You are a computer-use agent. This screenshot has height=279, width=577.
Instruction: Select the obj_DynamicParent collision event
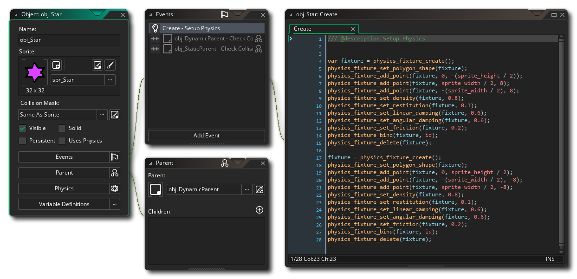tap(207, 39)
